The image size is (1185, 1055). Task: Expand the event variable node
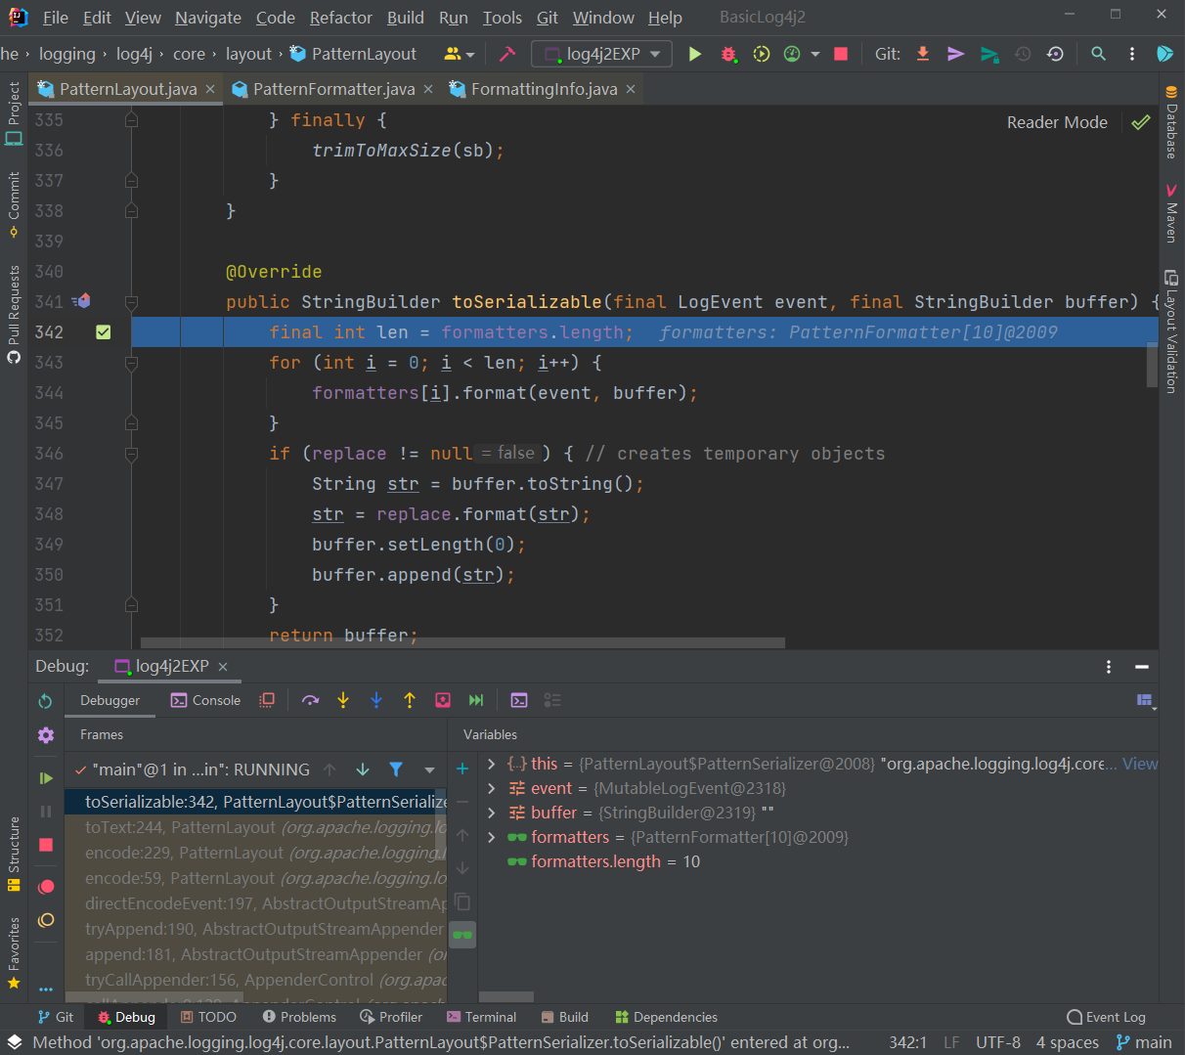[492, 788]
